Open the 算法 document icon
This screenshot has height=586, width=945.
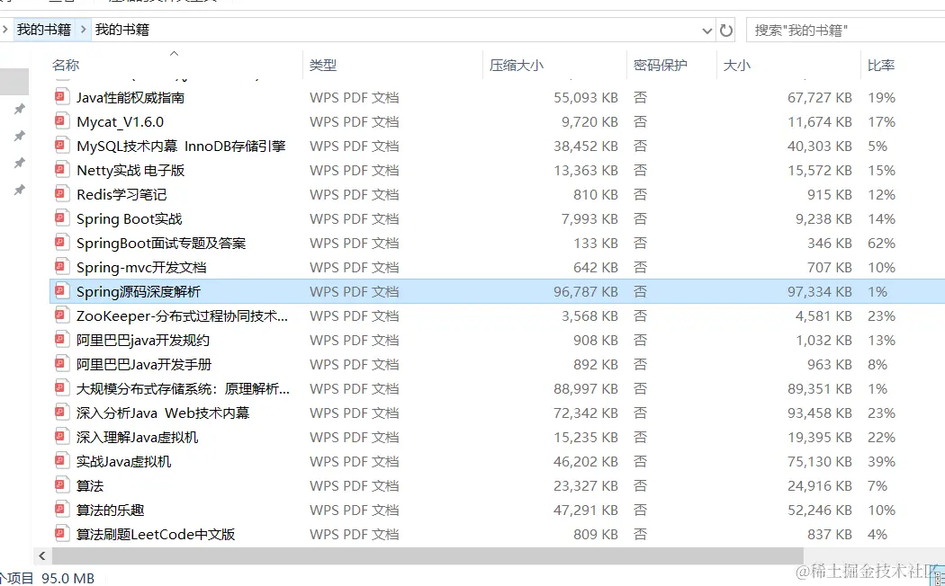[x=61, y=485]
